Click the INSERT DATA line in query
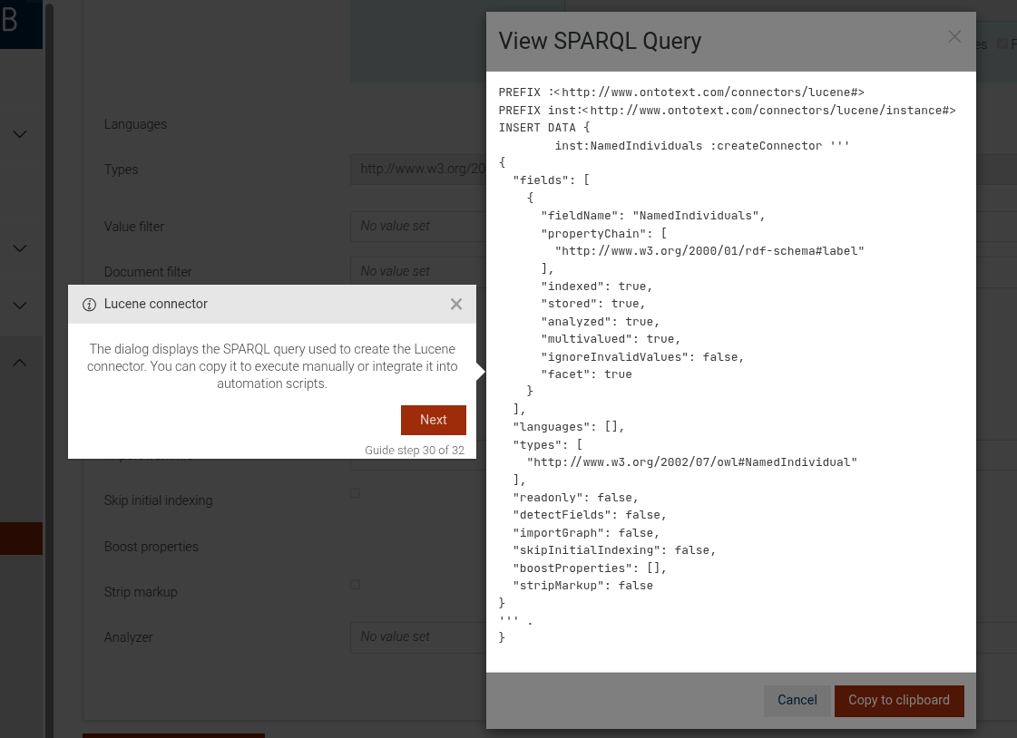 pos(544,128)
